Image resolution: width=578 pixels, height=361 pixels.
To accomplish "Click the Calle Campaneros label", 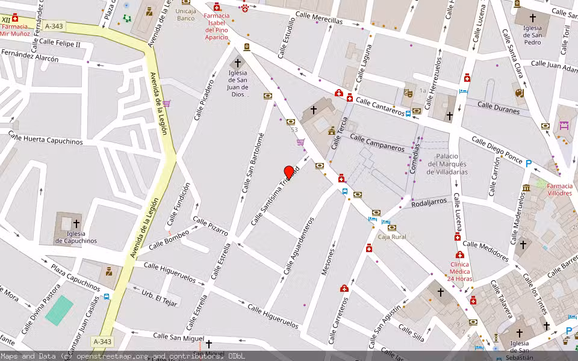I will tap(377, 143).
